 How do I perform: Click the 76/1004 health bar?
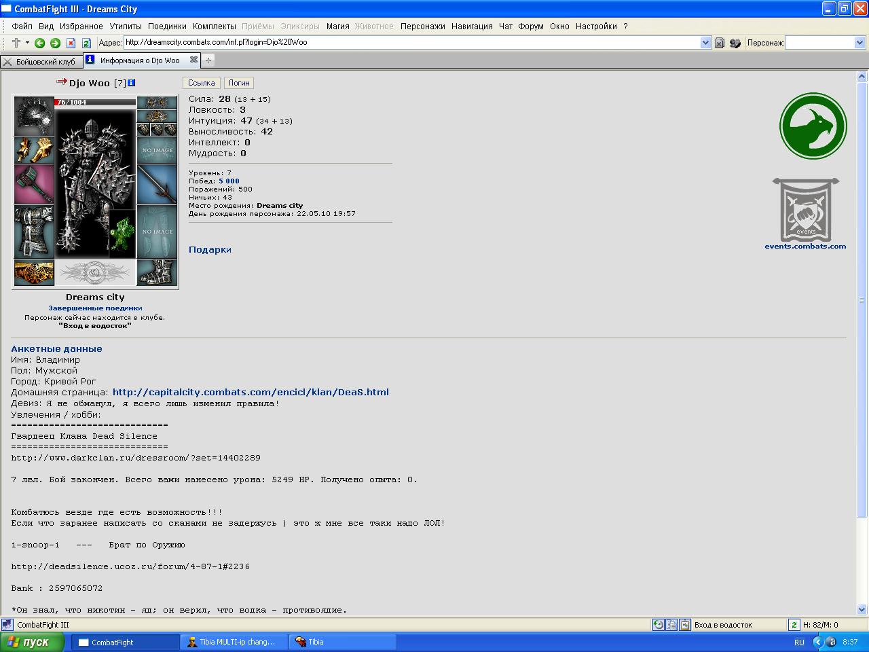click(95, 102)
